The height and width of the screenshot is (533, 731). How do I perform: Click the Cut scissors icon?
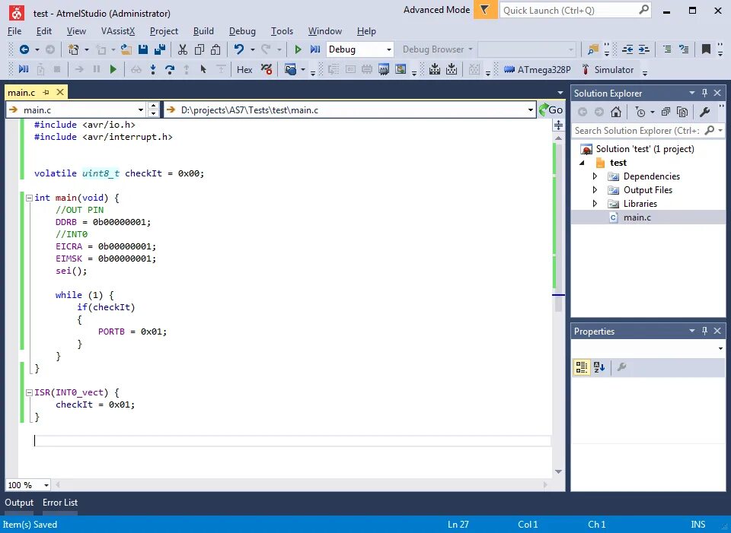[x=182, y=49]
